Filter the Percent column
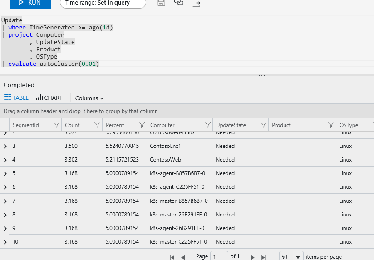374x260 pixels. 142,124
